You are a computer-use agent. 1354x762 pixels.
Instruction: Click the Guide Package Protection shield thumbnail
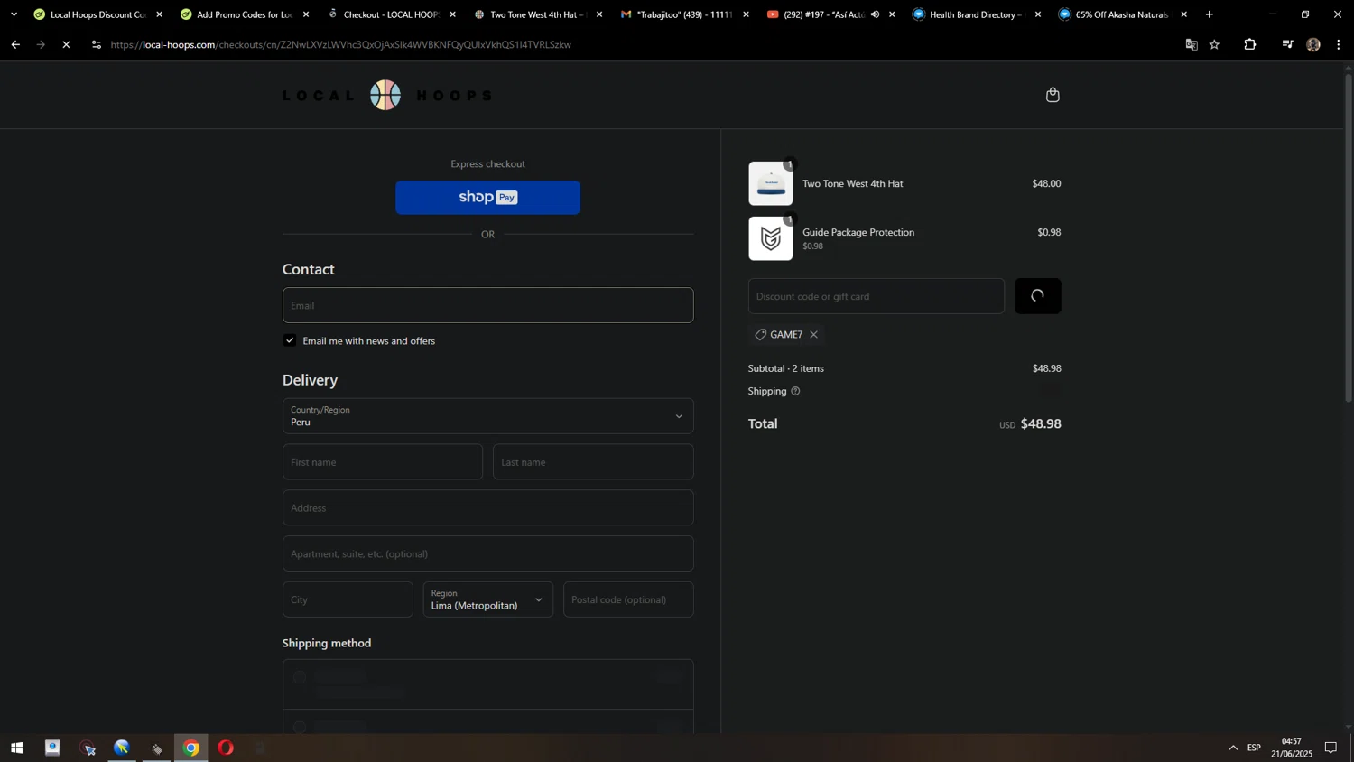(771, 238)
